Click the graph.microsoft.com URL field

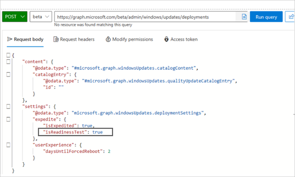[145, 17]
